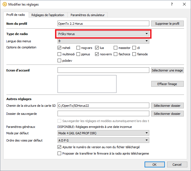The height and width of the screenshot is (171, 191).
Task: Click the DISPONIBLE Réglages enregistrés status text
Action: [x=95, y=127]
